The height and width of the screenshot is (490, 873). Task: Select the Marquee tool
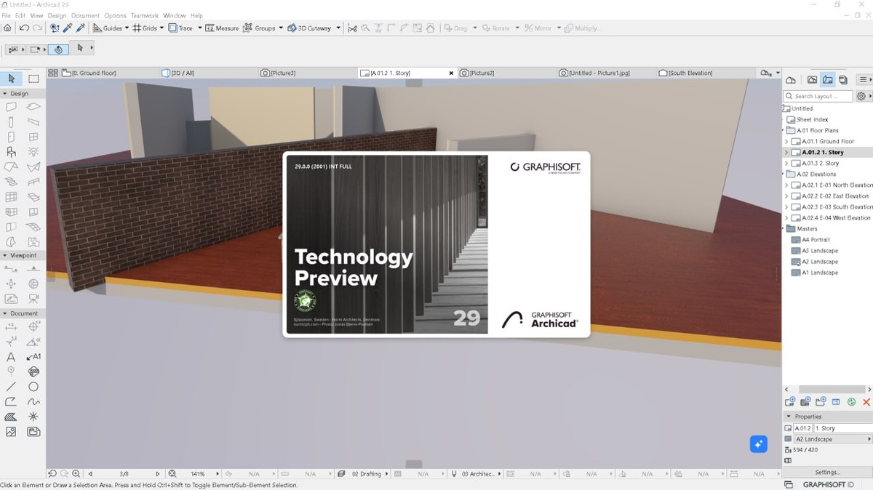tap(33, 79)
